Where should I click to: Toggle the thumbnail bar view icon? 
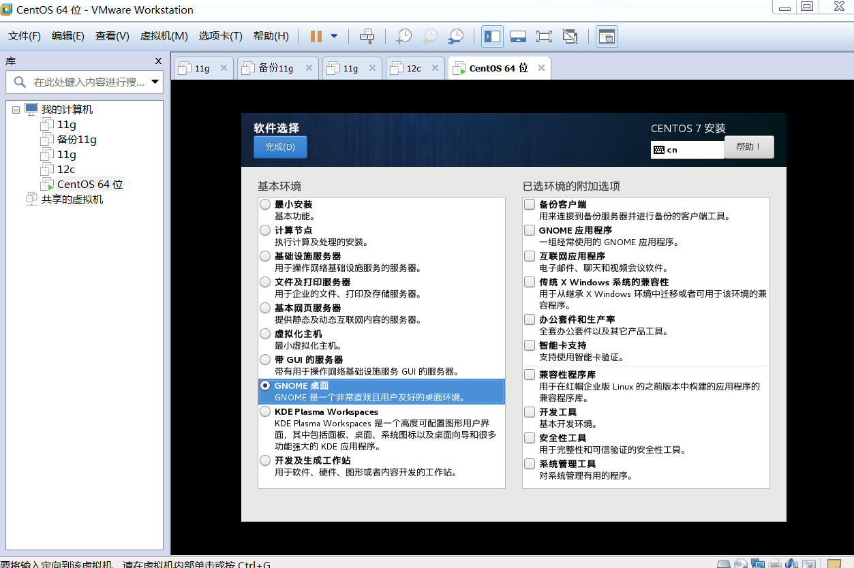(518, 36)
